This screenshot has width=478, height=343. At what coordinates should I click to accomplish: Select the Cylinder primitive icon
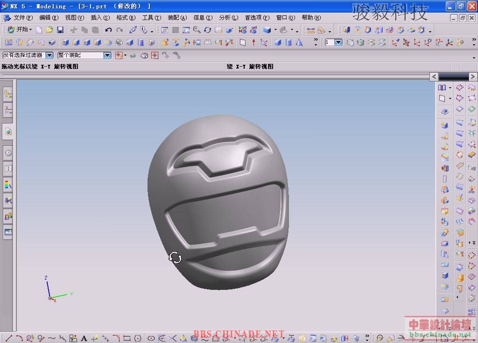click(288, 42)
